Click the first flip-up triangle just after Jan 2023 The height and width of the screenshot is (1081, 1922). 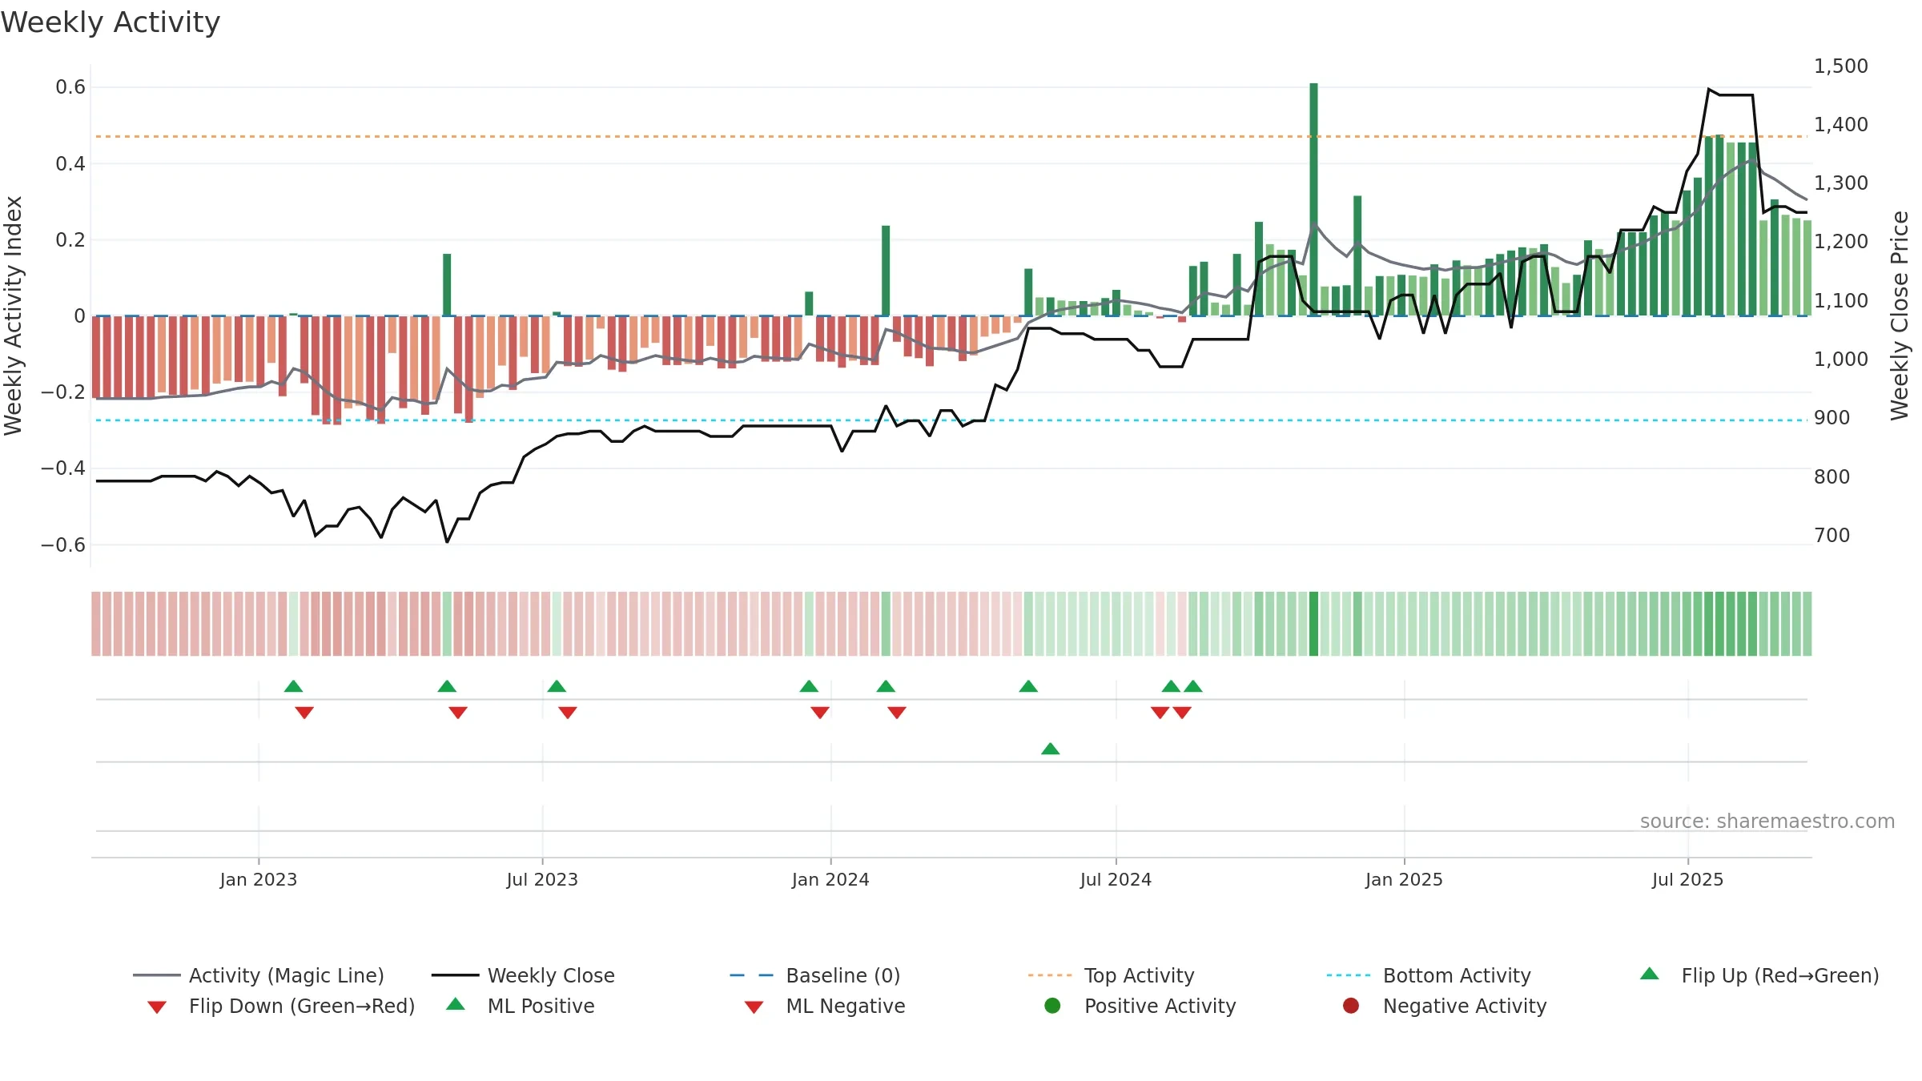[x=294, y=686]
